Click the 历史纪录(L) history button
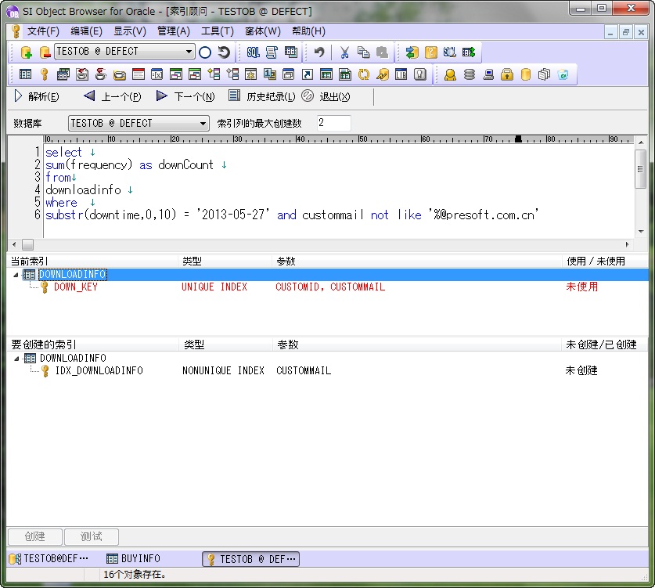This screenshot has height=588, width=655. [x=262, y=96]
